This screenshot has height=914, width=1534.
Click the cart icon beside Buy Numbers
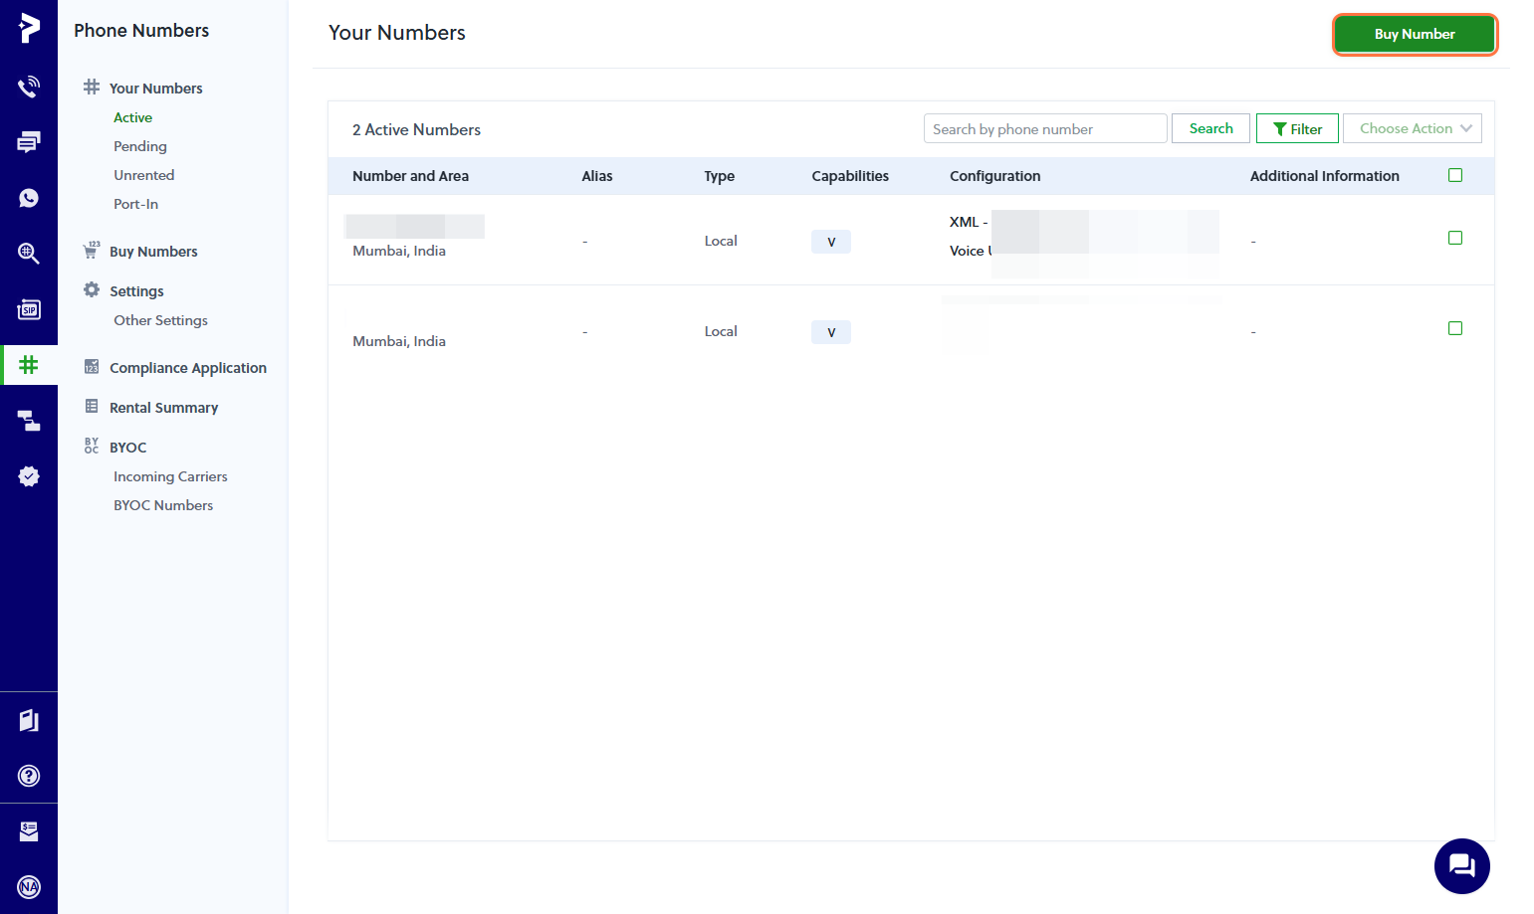coord(92,250)
